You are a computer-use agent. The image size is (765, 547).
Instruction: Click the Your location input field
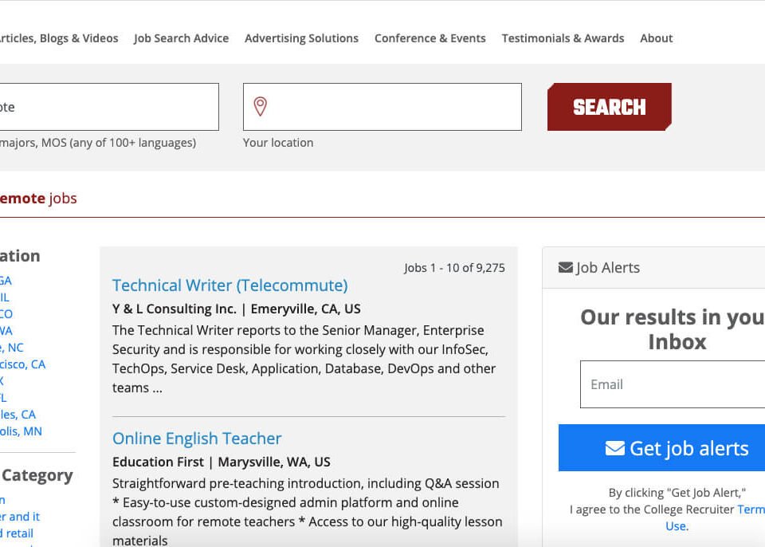[382, 106]
